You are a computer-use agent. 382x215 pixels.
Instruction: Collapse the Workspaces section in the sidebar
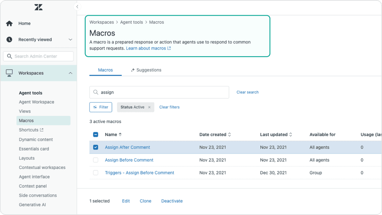coord(70,73)
